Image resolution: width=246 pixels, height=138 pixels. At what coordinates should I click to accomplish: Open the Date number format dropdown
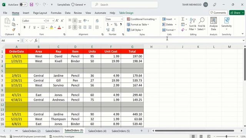point(122,19)
